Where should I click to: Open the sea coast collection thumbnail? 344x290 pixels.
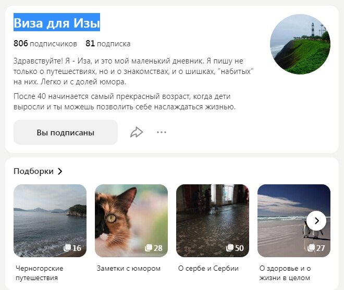[50, 221]
